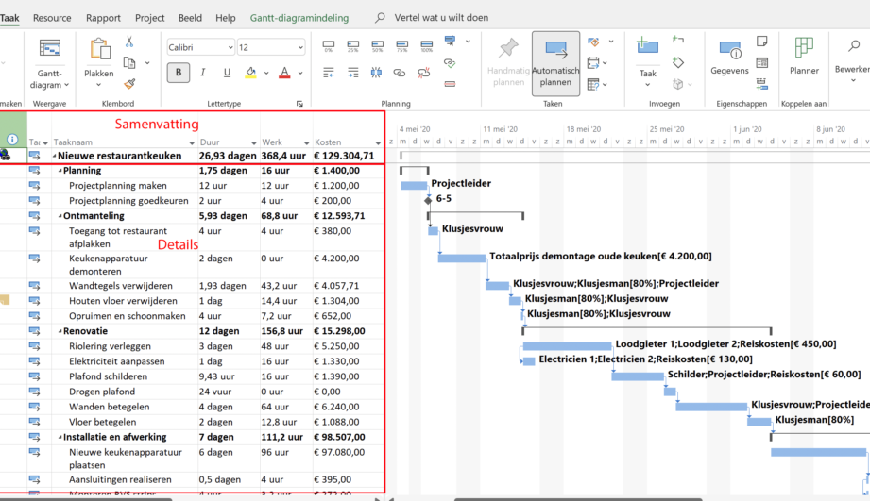
Task: Click the outdent task icon
Action: [329, 72]
